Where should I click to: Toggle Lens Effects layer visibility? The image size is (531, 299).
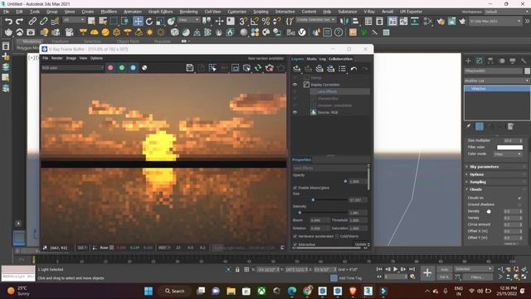pyautogui.click(x=295, y=91)
